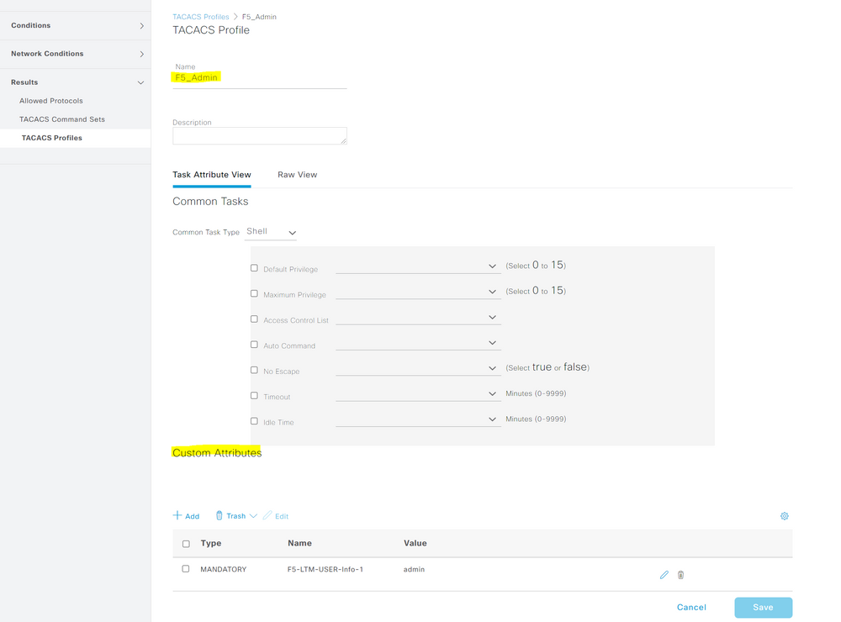Screen dimensions: 841x622
Task: Toggle the No Escape checkbox
Action: [x=254, y=370]
